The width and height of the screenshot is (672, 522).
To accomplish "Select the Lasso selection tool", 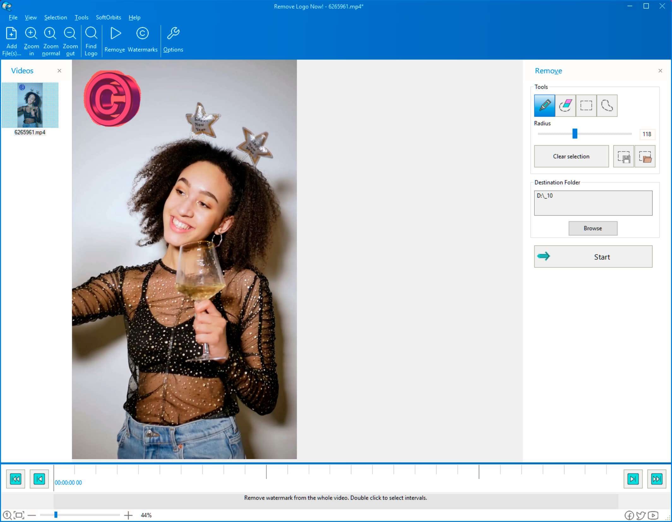I will (x=607, y=105).
